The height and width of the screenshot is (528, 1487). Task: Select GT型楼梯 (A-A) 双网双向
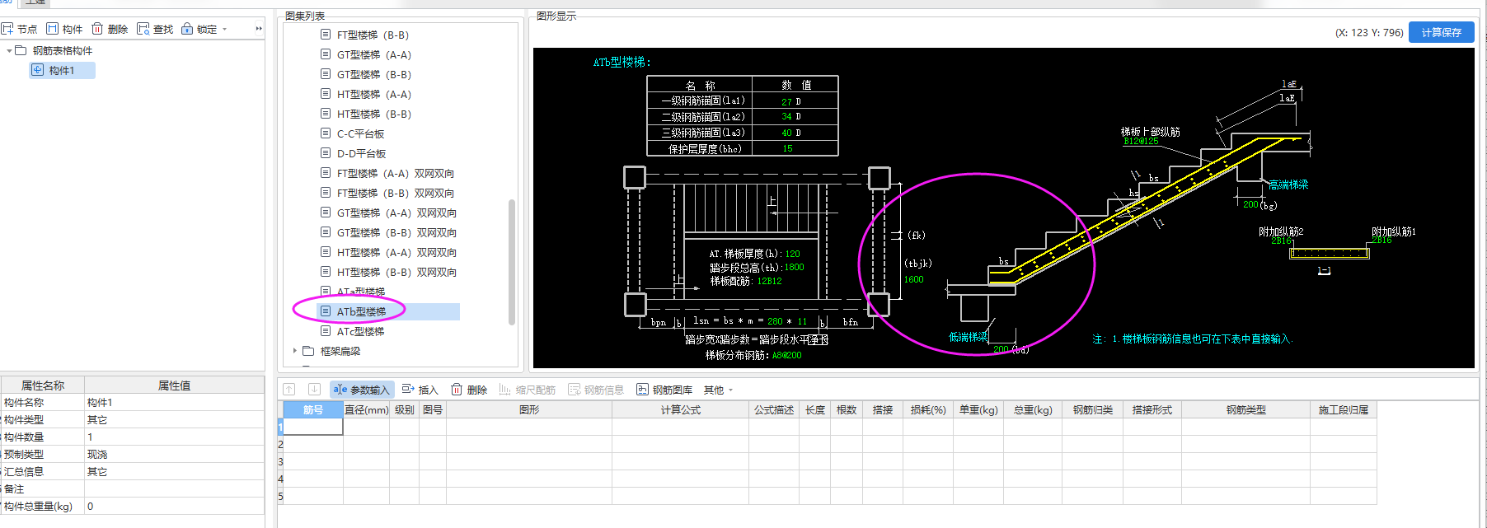pyautogui.click(x=396, y=213)
